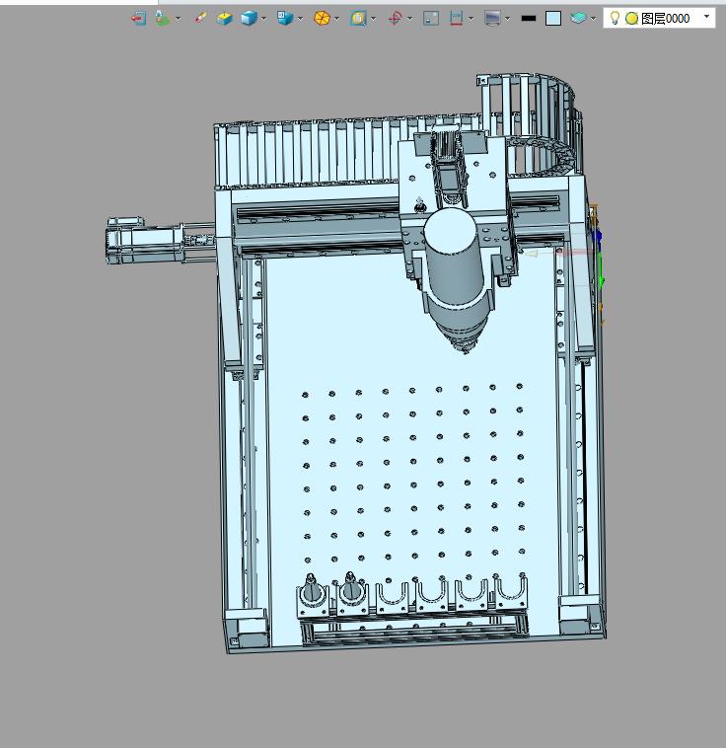Toggle the light bulb layer visibility
The width and height of the screenshot is (726, 748).
615,18
